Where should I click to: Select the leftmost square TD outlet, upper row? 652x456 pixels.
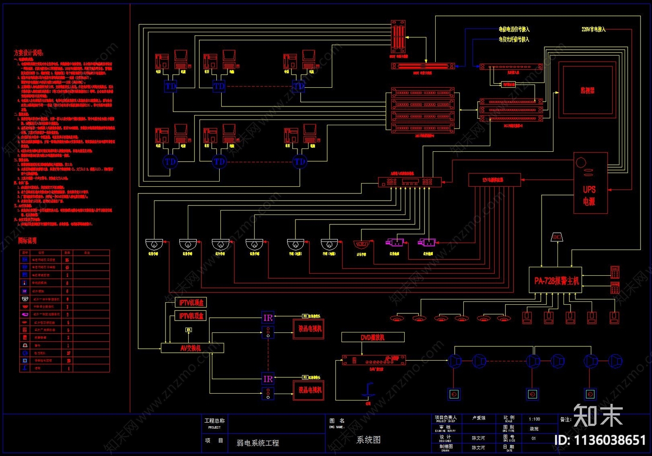tap(170, 86)
